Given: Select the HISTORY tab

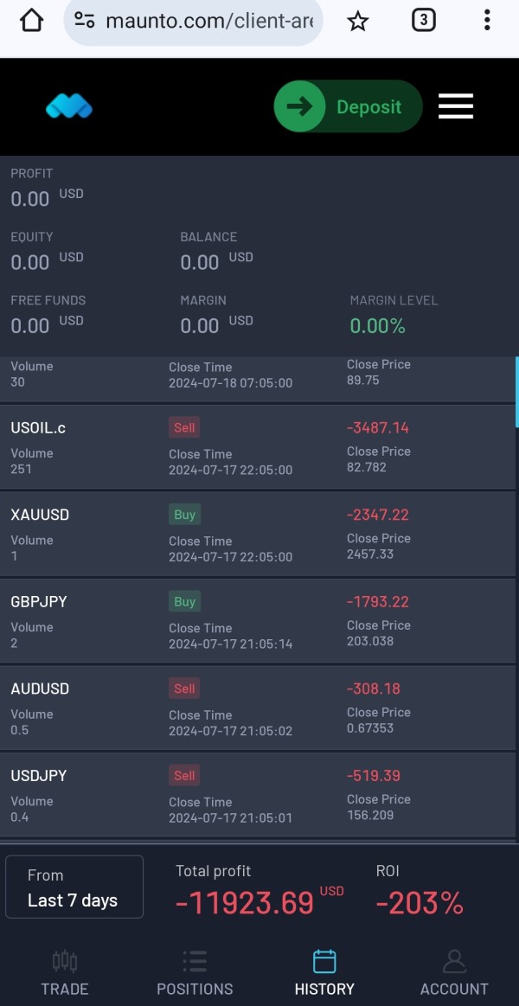Looking at the screenshot, I should (324, 972).
